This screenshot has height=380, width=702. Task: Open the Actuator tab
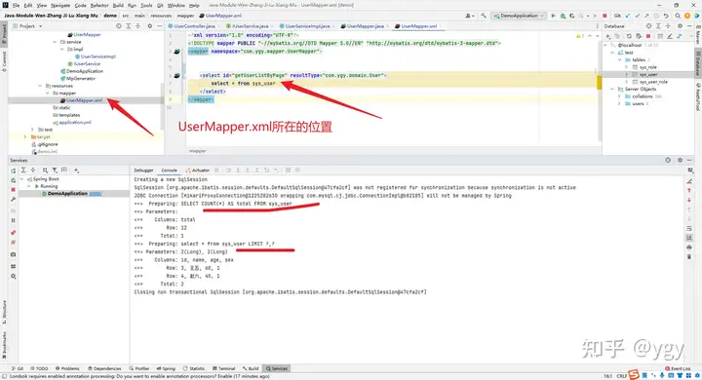pyautogui.click(x=197, y=171)
